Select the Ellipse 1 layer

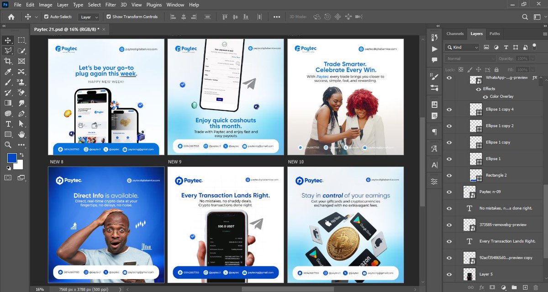493,159
